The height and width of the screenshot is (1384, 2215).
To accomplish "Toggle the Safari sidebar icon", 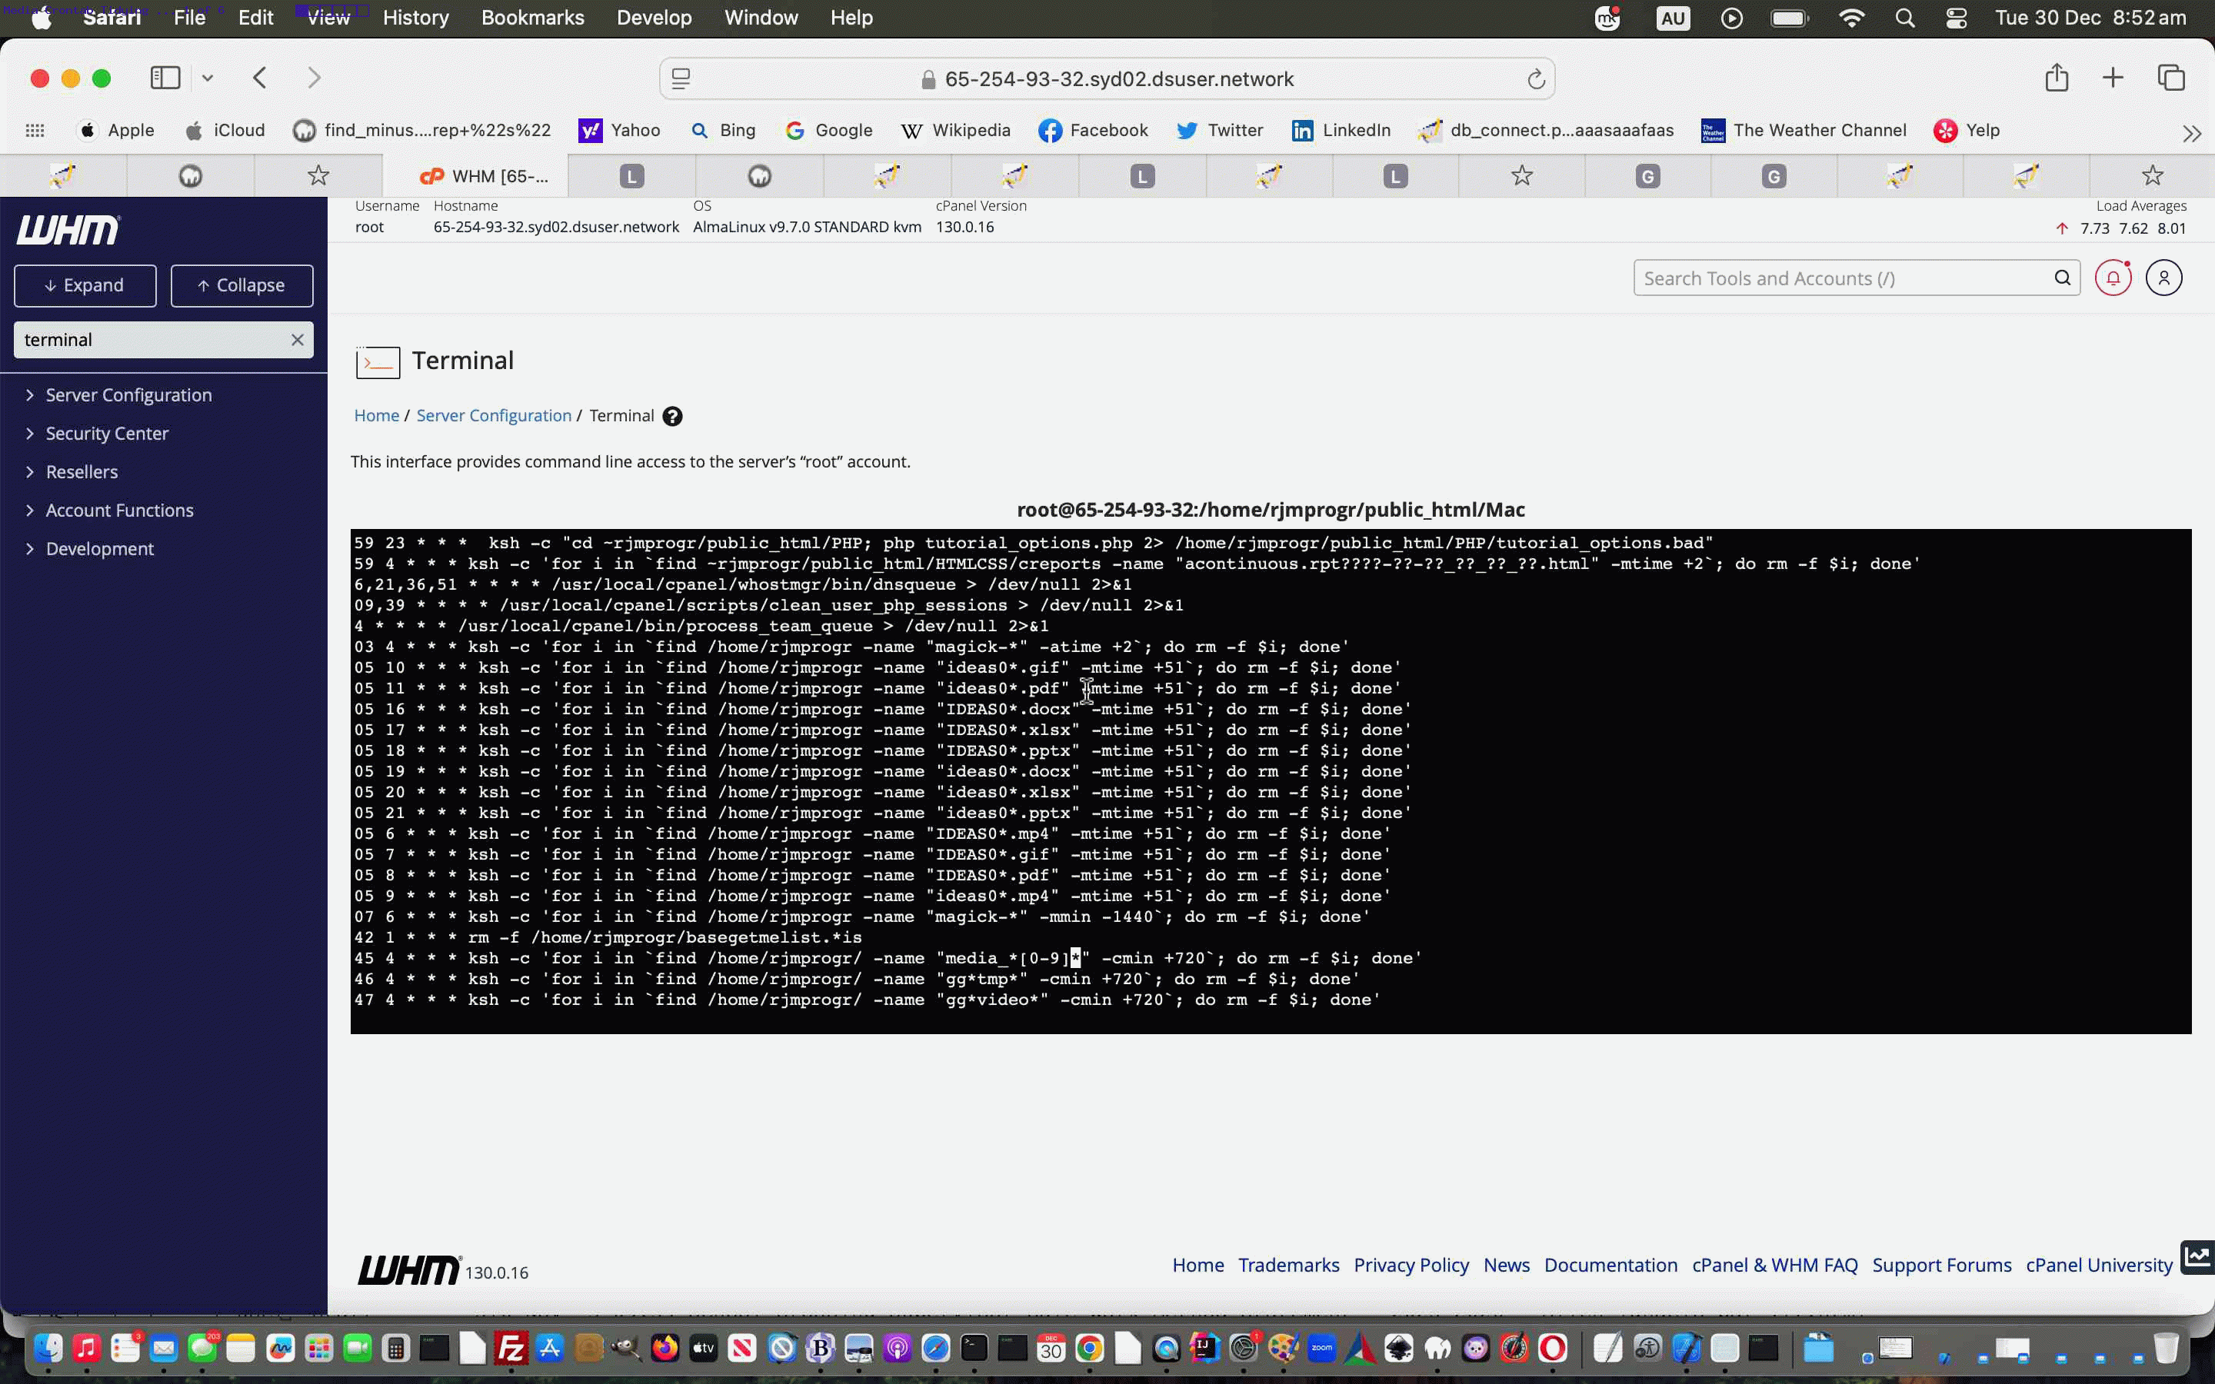I will coord(165,78).
